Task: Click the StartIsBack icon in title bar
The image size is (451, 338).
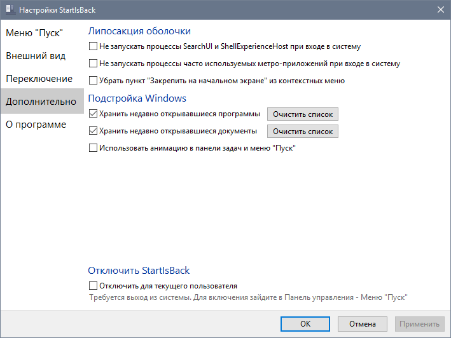Action: click(10, 10)
